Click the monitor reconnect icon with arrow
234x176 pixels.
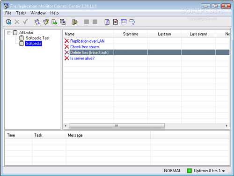tap(132, 22)
